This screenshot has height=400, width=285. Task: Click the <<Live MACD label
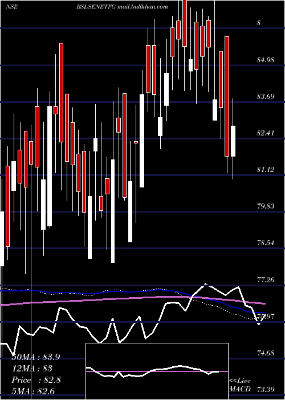coord(240,385)
